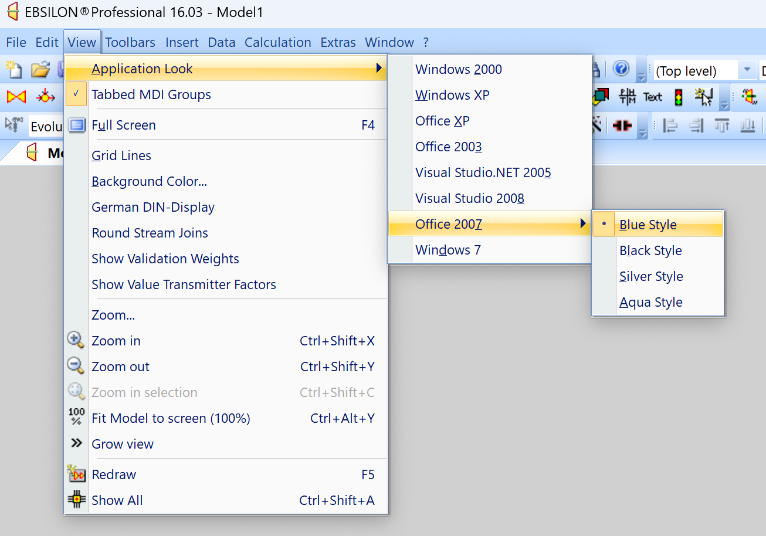Click the Open file folder icon
The height and width of the screenshot is (536, 766).
40,70
